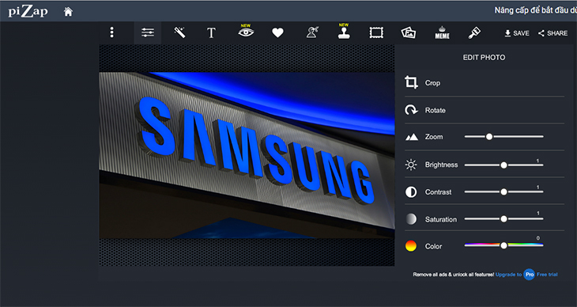Click the Nâng cấp upgrade banner text
577x307 pixels.
tap(535, 10)
